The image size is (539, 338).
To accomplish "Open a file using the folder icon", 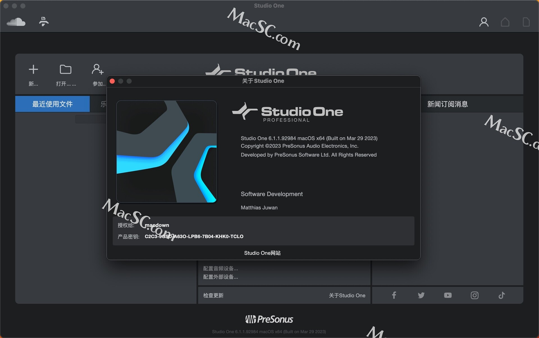I will pos(66,69).
